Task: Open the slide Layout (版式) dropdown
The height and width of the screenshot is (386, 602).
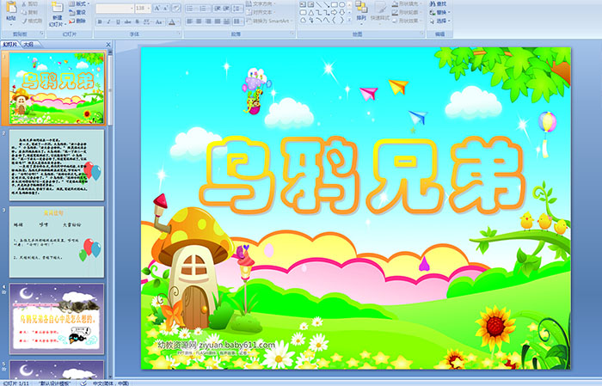Action: click(79, 3)
